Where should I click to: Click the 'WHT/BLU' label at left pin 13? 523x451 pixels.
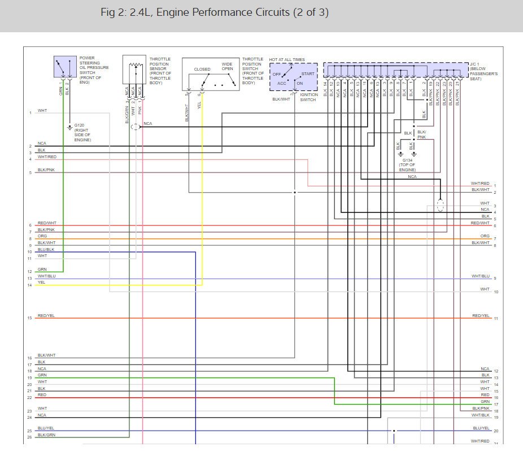point(46,276)
